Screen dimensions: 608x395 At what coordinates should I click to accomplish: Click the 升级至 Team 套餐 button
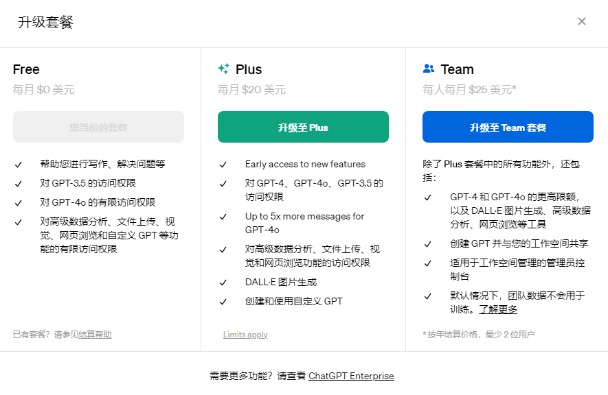coord(508,127)
